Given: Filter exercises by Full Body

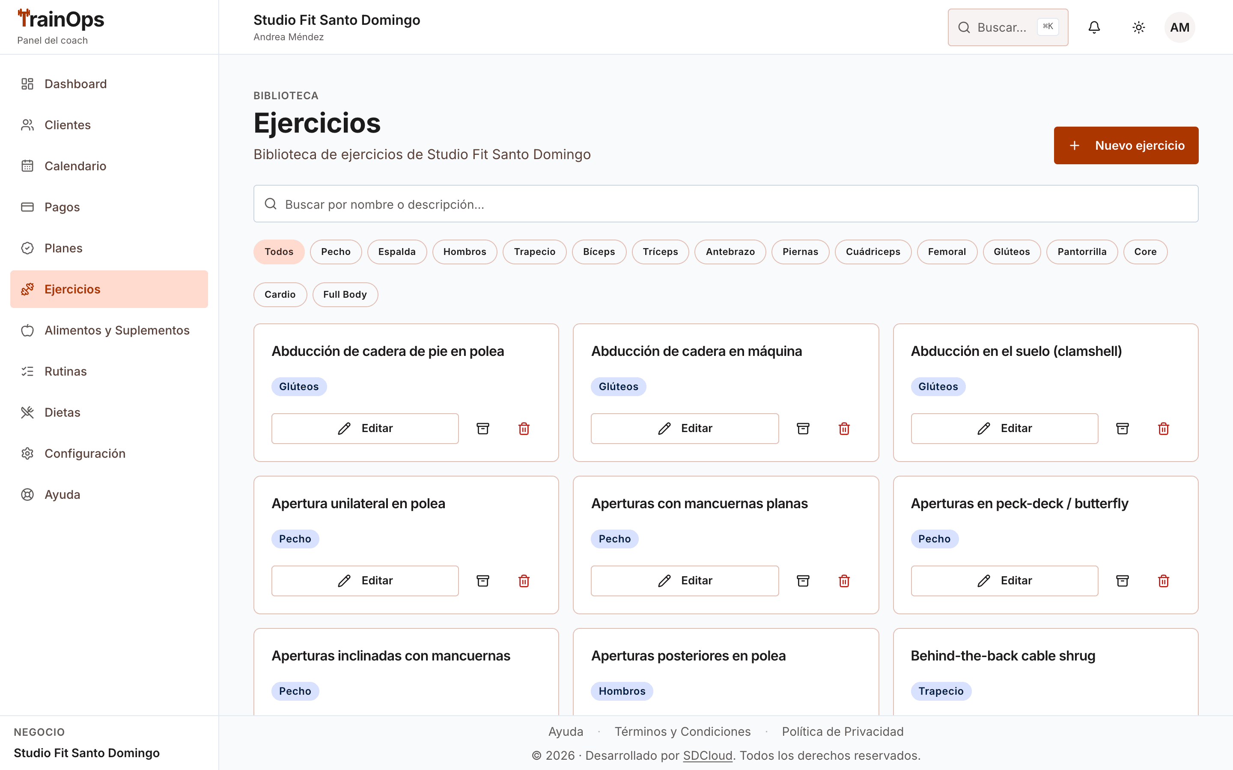Looking at the screenshot, I should tap(345, 294).
